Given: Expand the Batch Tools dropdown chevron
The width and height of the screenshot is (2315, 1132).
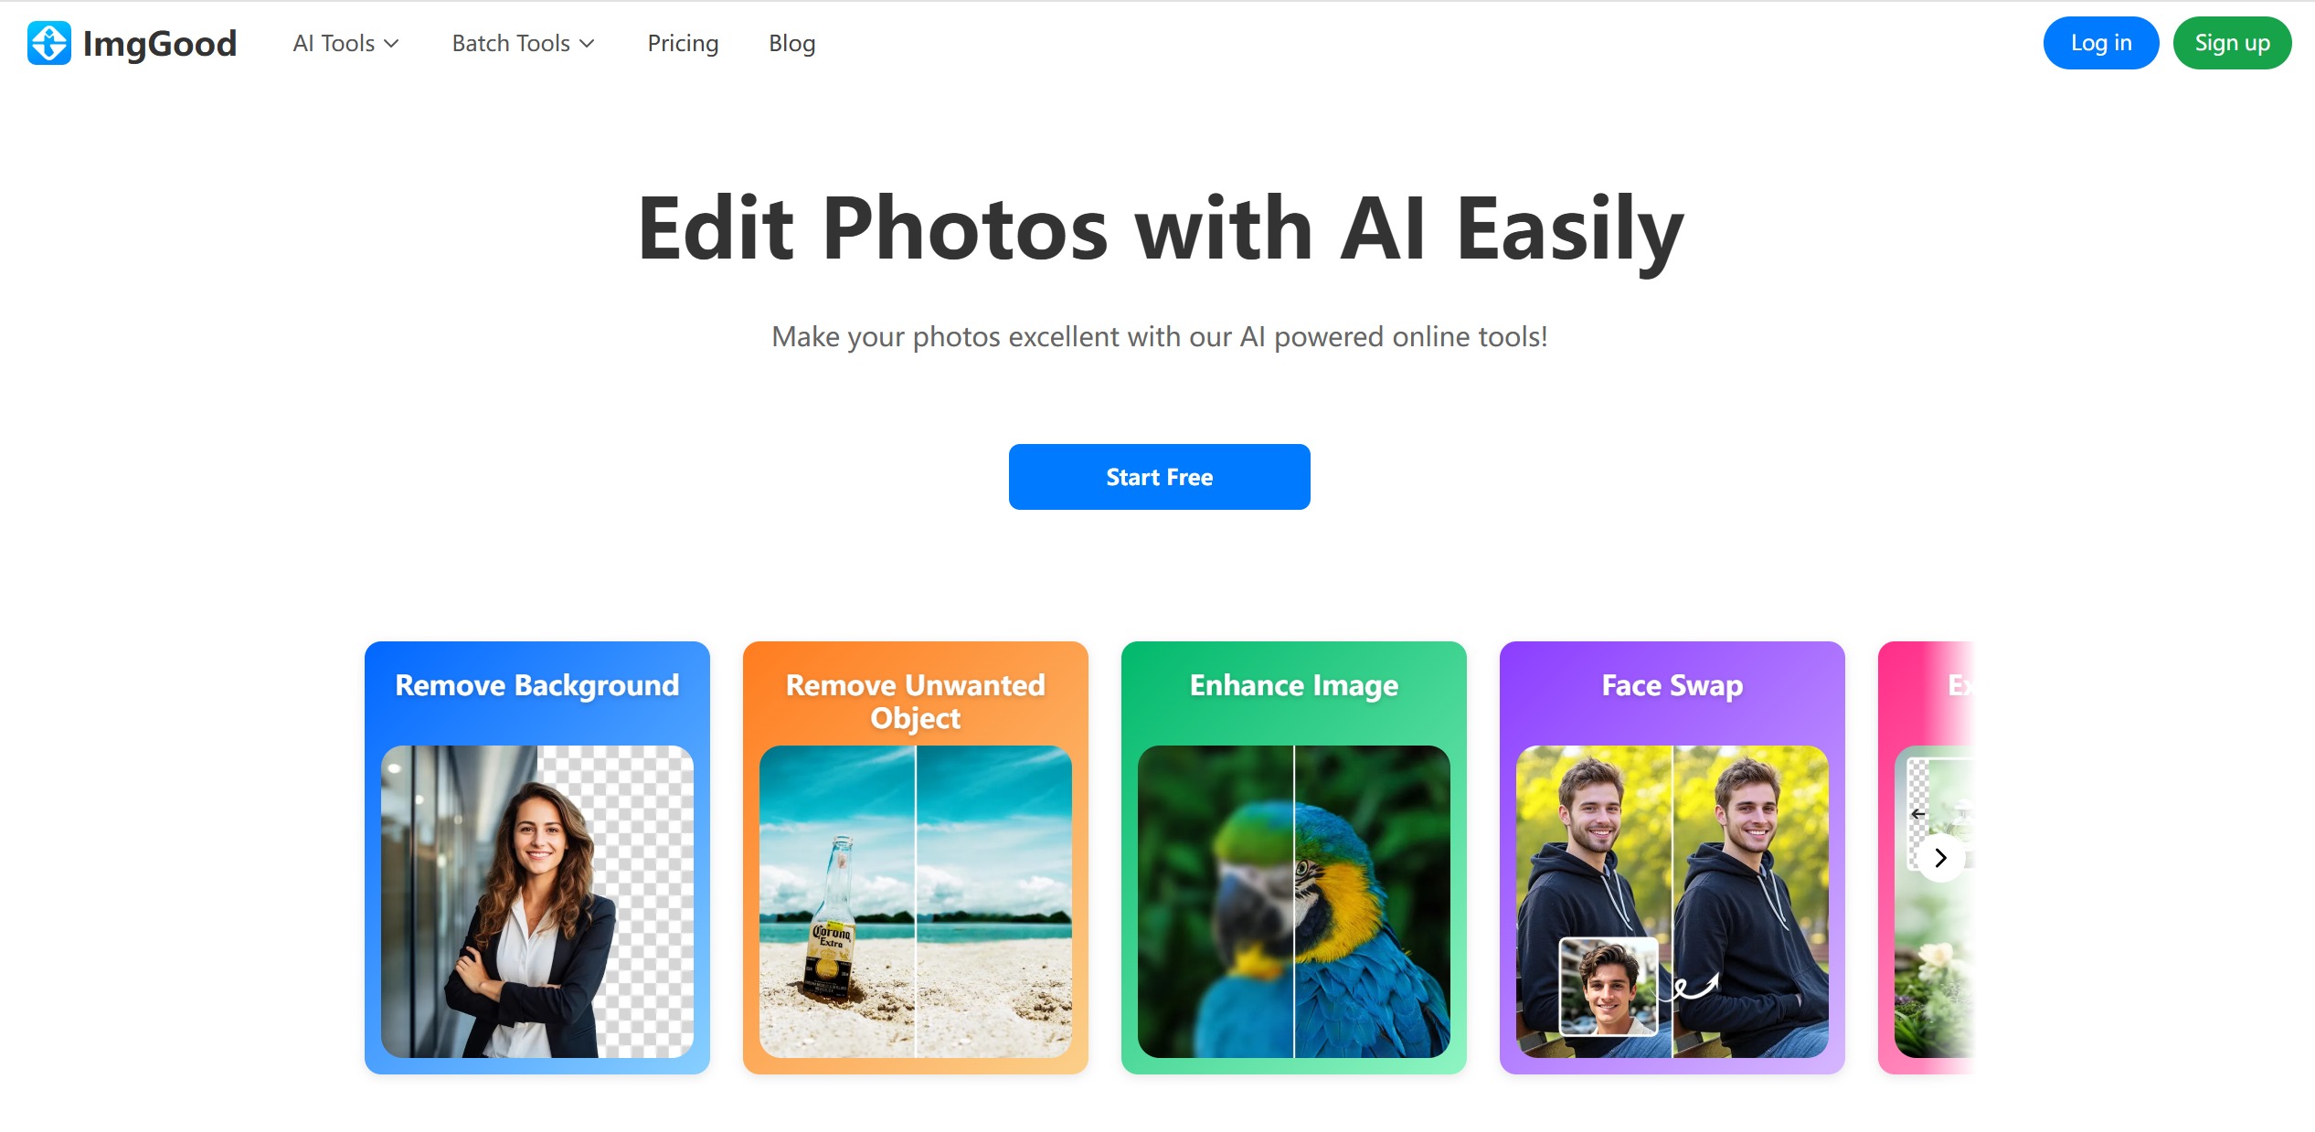Looking at the screenshot, I should pyautogui.click(x=587, y=44).
